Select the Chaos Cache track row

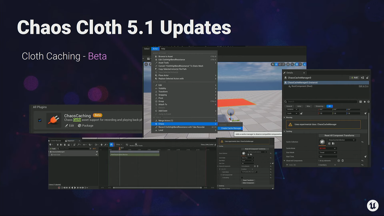click(x=73, y=155)
